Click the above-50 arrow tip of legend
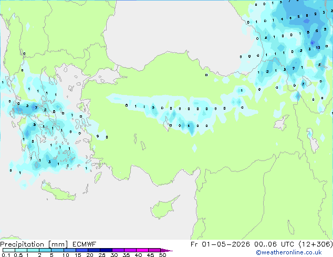 tap(166, 251)
